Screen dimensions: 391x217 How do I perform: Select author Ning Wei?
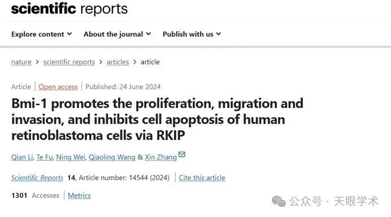point(71,157)
